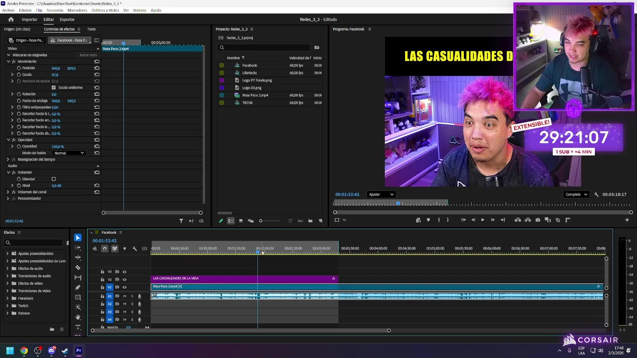Toggle V2 track visibility eye

point(124,279)
